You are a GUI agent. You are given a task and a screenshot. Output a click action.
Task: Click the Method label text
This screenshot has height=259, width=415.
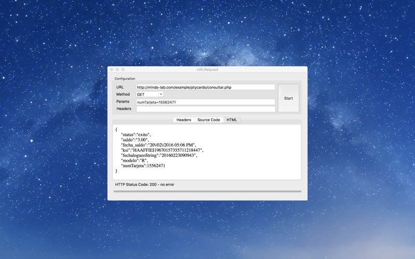[123, 95]
